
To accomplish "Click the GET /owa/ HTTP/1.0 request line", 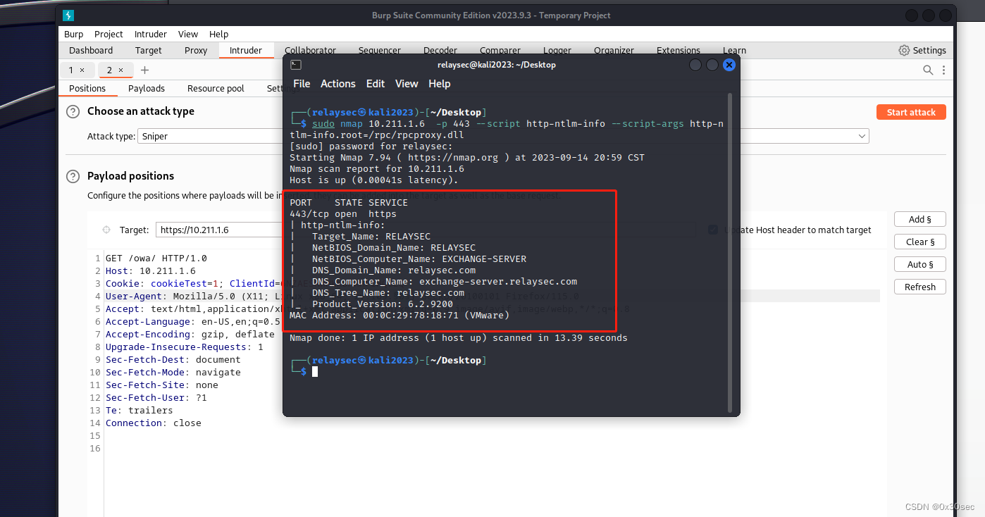I will 156,258.
